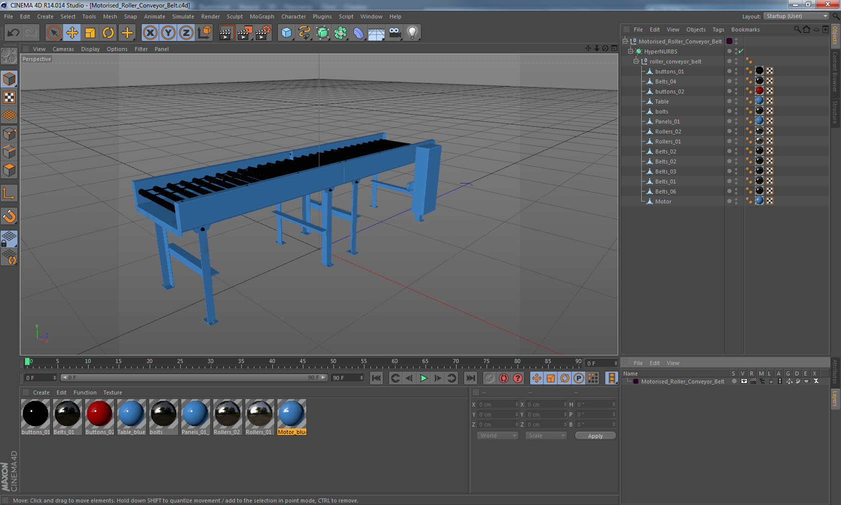Open material manager Texture menu
Viewport: 841px width, 505px height.
[113, 392]
